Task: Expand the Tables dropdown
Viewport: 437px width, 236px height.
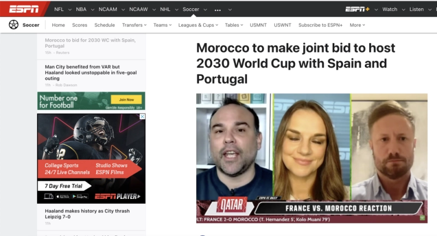Action: (234, 25)
